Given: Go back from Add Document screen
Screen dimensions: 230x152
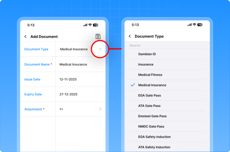Looking at the screenshot, I should click(25, 37).
